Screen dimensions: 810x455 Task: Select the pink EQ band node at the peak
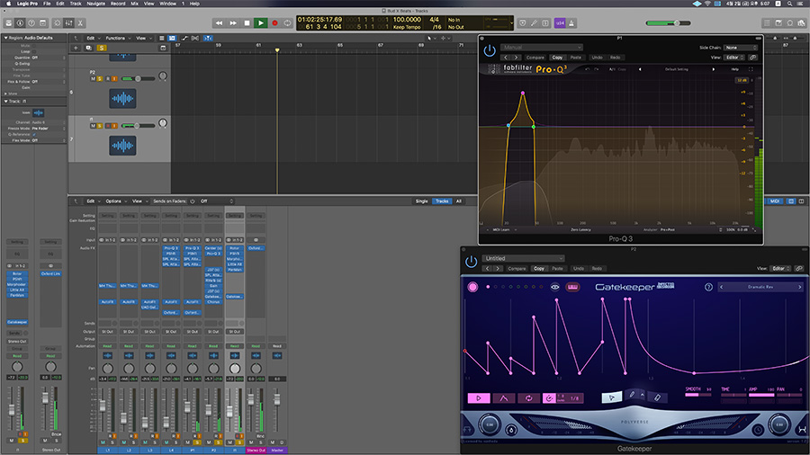point(523,93)
